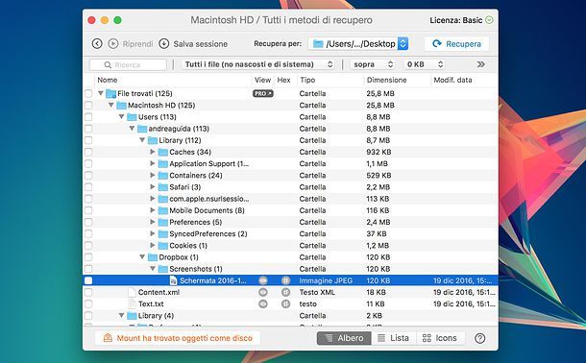
Task: Click the View column header
Action: [262, 80]
